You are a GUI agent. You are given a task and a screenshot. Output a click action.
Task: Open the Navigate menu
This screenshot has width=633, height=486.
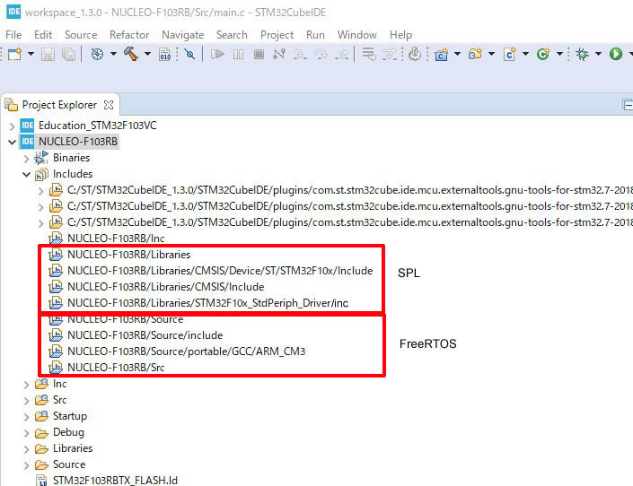(182, 34)
